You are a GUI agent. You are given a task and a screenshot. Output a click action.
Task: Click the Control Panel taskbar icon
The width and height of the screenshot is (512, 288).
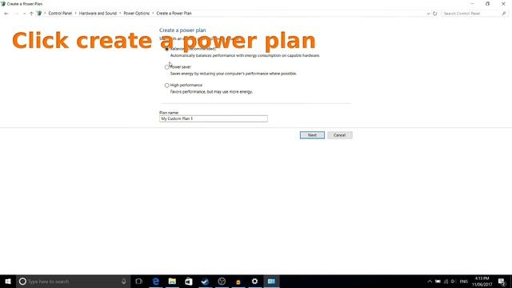pos(271,281)
